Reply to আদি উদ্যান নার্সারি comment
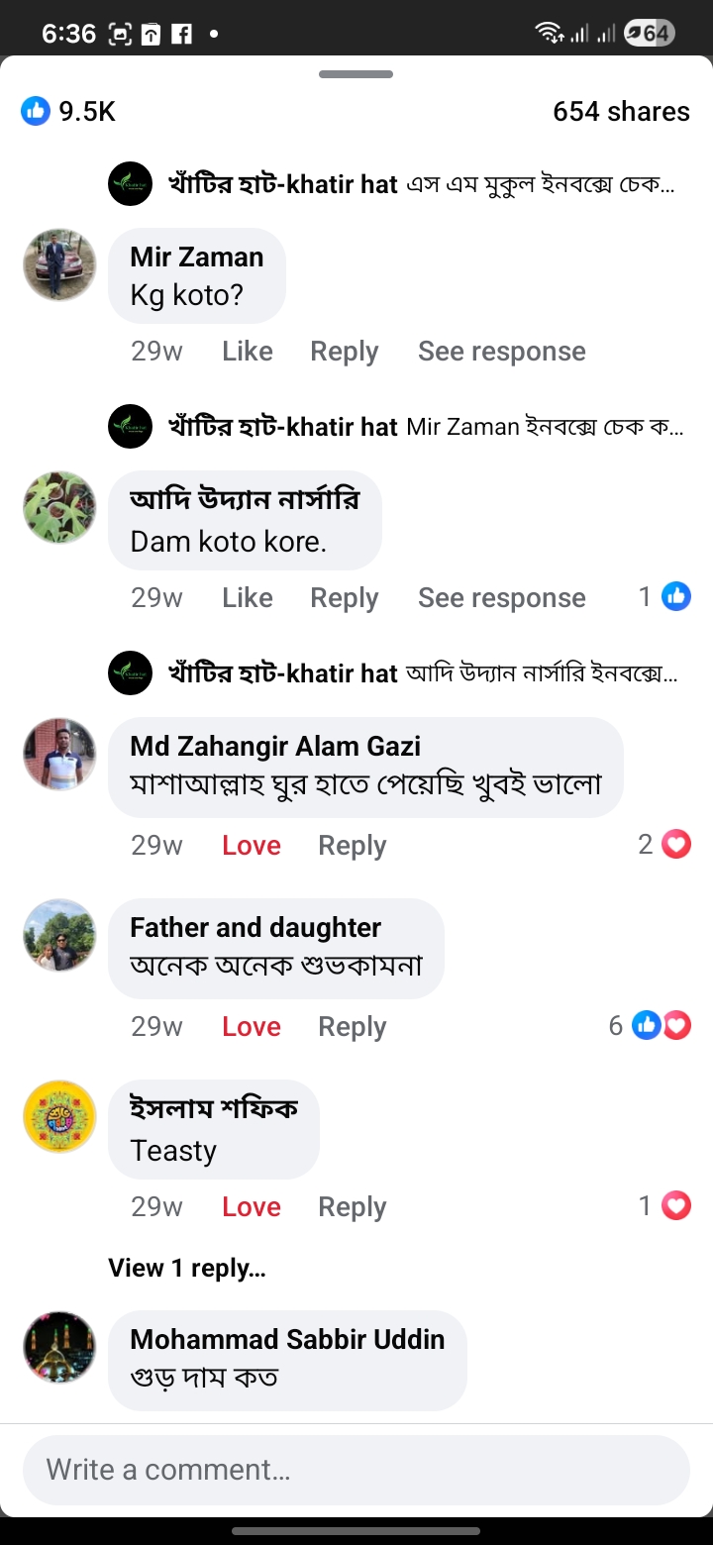The height and width of the screenshot is (1545, 713). (x=344, y=598)
